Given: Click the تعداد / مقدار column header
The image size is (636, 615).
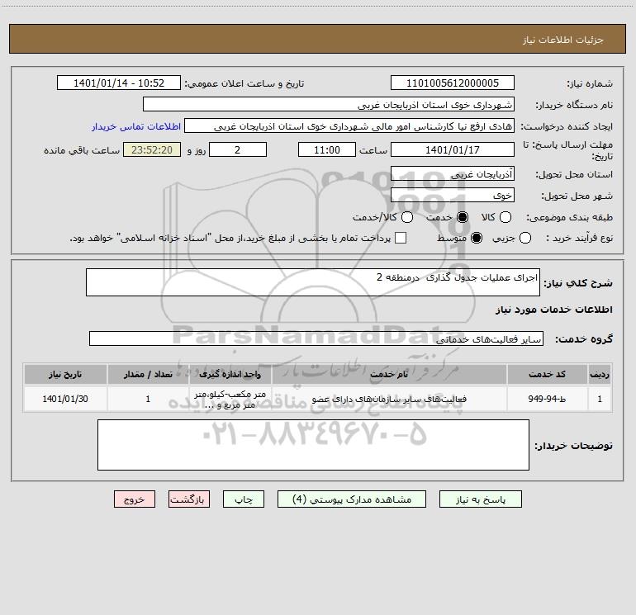Looking at the screenshot, I should click(148, 374).
